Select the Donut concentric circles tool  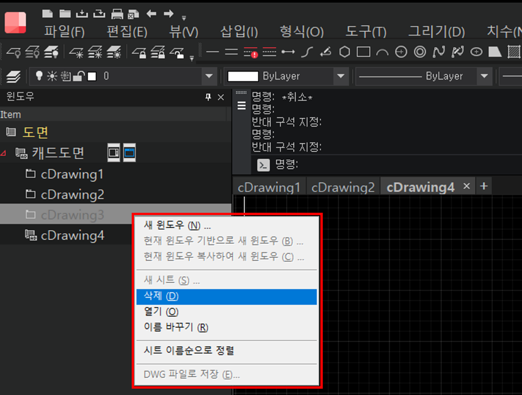420,52
